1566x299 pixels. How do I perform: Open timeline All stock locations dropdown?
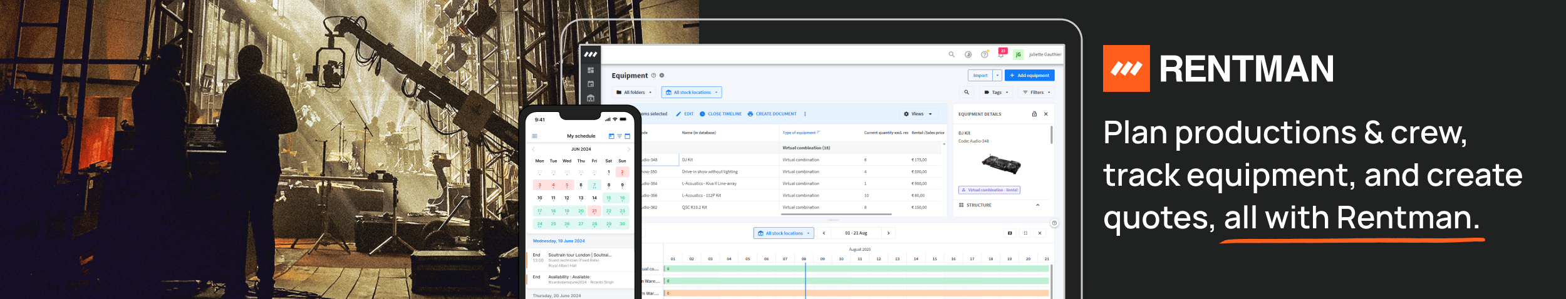point(784,233)
